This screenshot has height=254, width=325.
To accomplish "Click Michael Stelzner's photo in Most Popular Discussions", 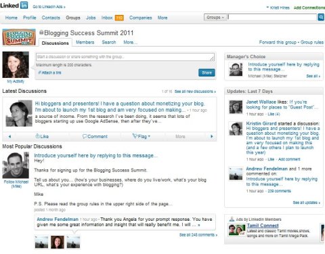I will click(16, 165).
